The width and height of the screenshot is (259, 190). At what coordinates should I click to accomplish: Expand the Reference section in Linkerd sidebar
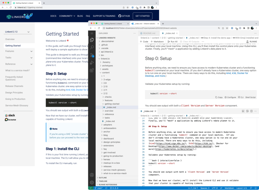tap(31, 64)
